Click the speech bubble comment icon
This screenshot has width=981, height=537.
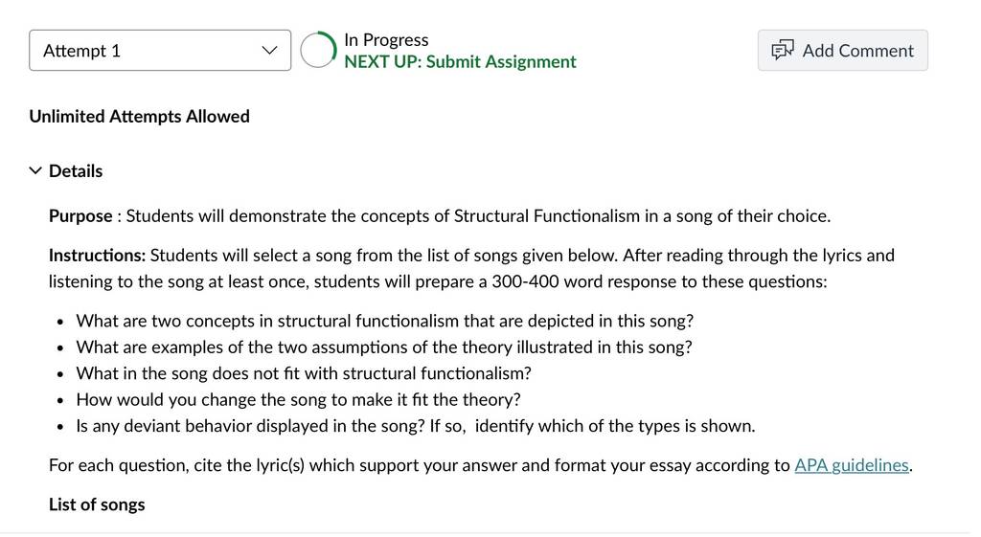pyautogui.click(x=782, y=50)
